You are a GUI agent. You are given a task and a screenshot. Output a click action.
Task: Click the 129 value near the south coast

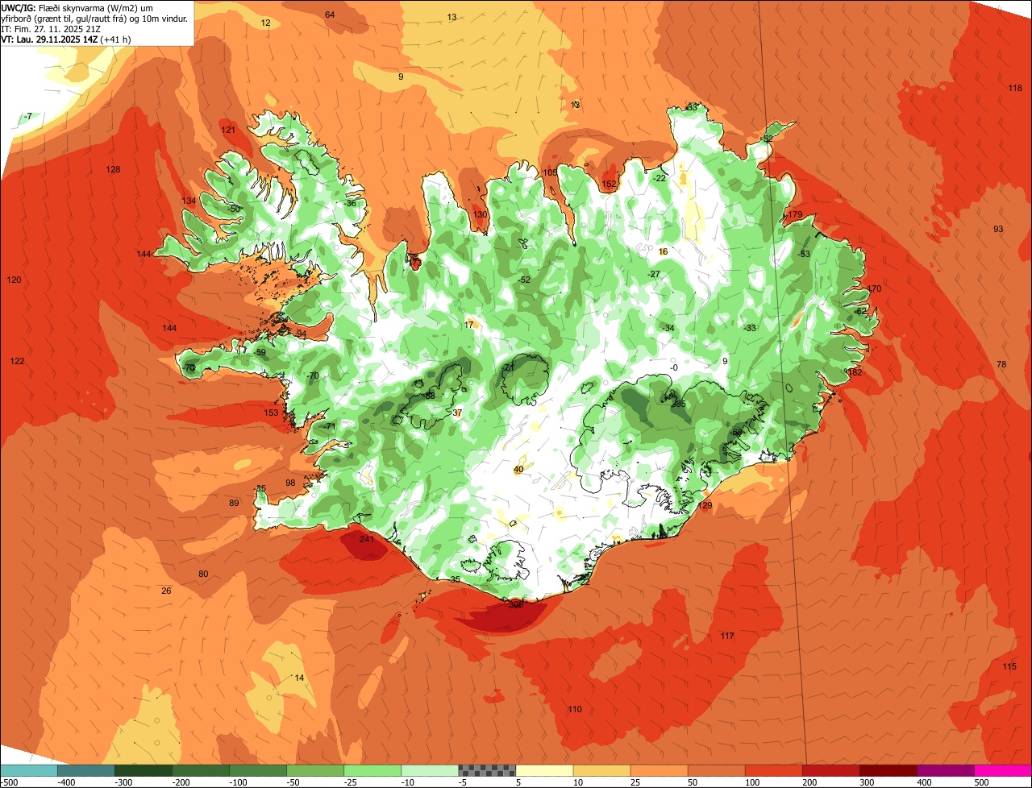point(705,506)
